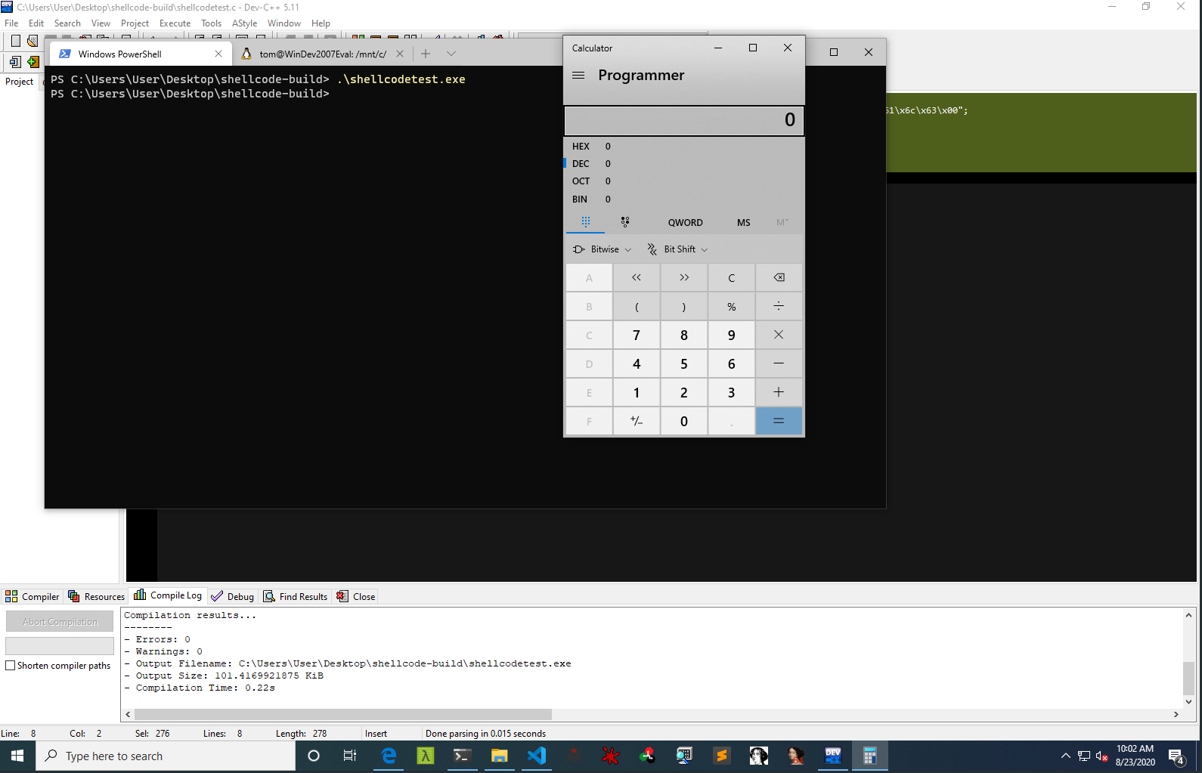Open the notification action center
Screen dimensions: 1202x773
point(1176,756)
